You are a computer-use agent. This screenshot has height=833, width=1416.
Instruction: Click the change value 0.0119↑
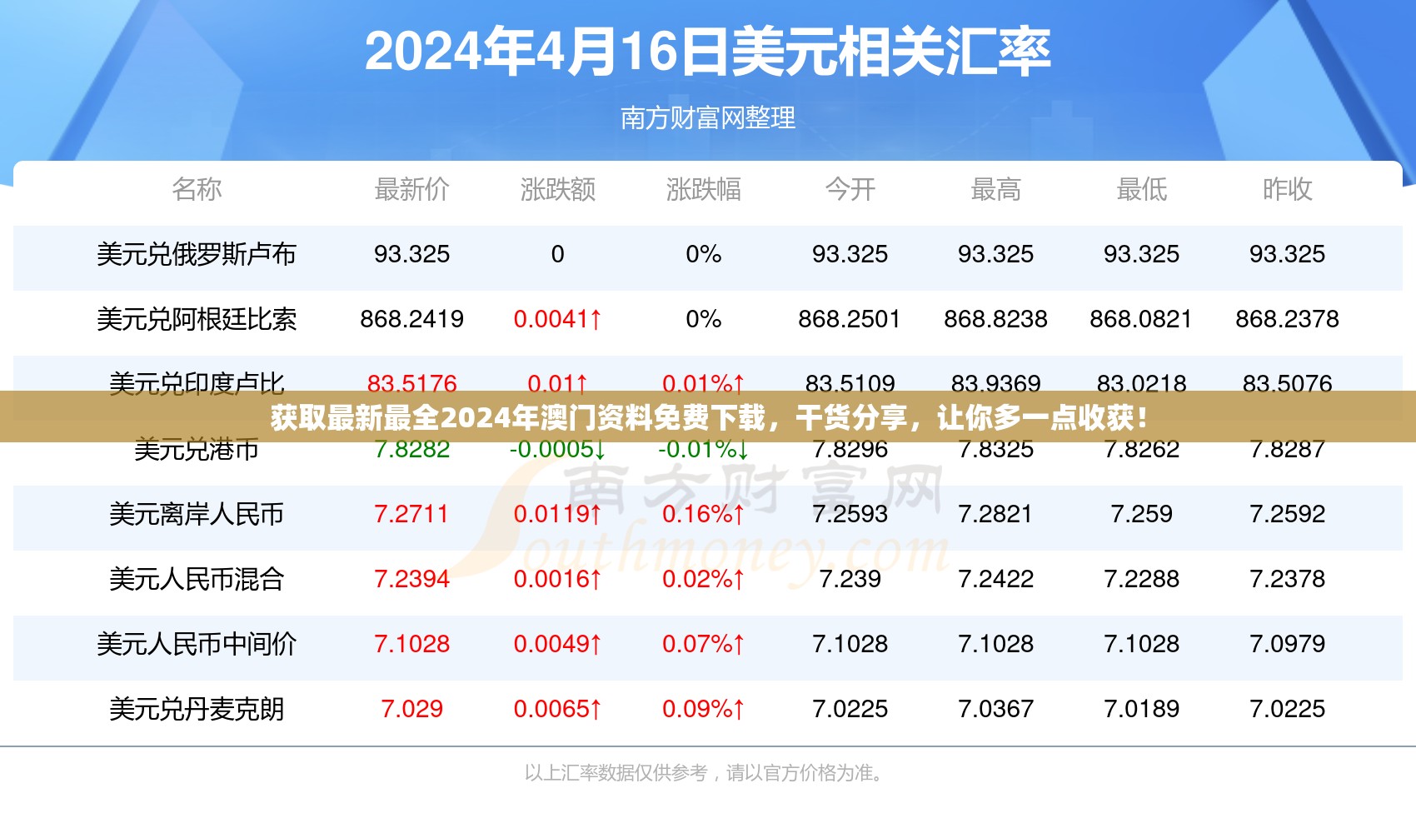coord(557,514)
